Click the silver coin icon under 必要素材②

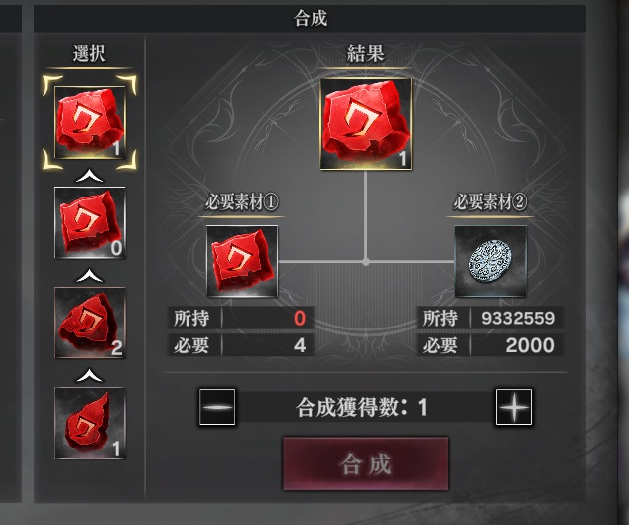pyautogui.click(x=490, y=261)
